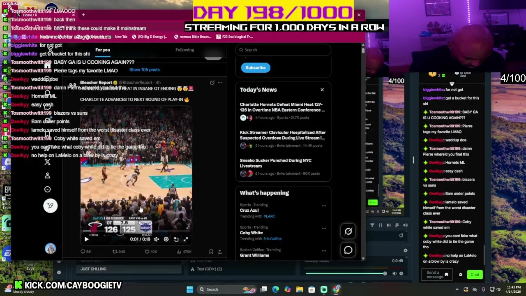Screen dimensions: 526x296
Task: Open chat settings gear icon
Action: 461,275
